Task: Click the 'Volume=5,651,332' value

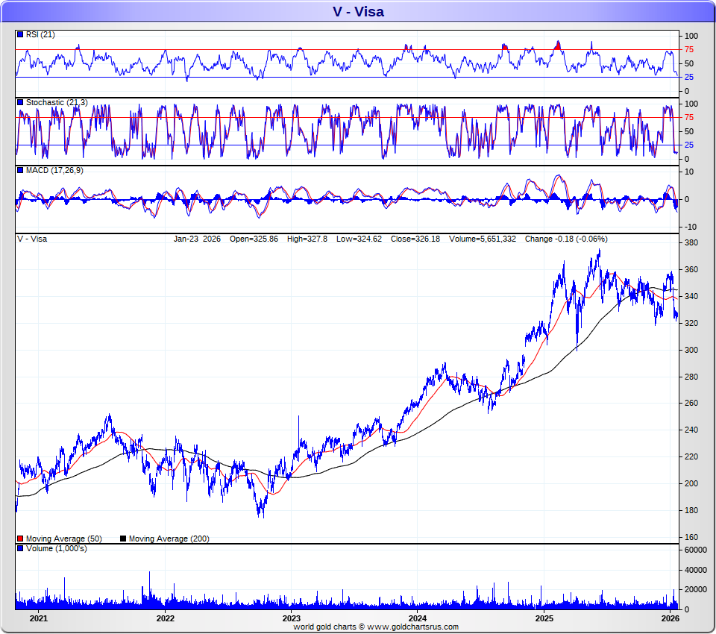Action: coord(483,239)
